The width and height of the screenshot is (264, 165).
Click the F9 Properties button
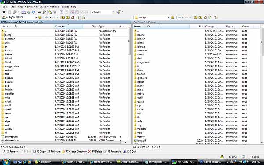[113, 151]
